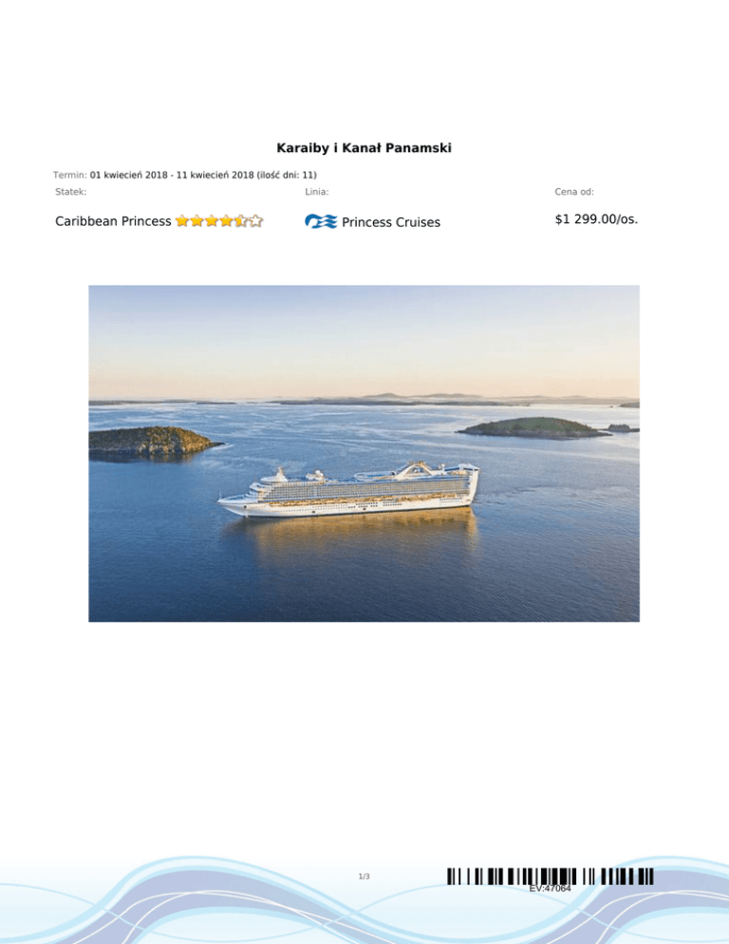The width and height of the screenshot is (729, 944).
Task: Click the first gold rating star
Action: (x=182, y=221)
